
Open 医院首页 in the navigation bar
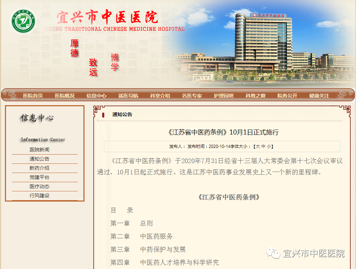[33, 96]
